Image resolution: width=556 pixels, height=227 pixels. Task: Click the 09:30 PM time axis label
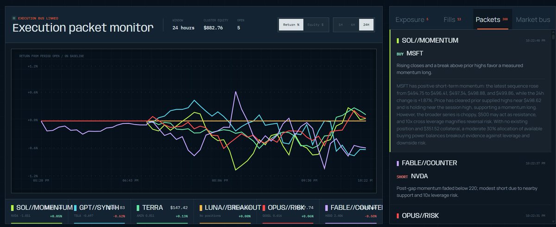309,180
